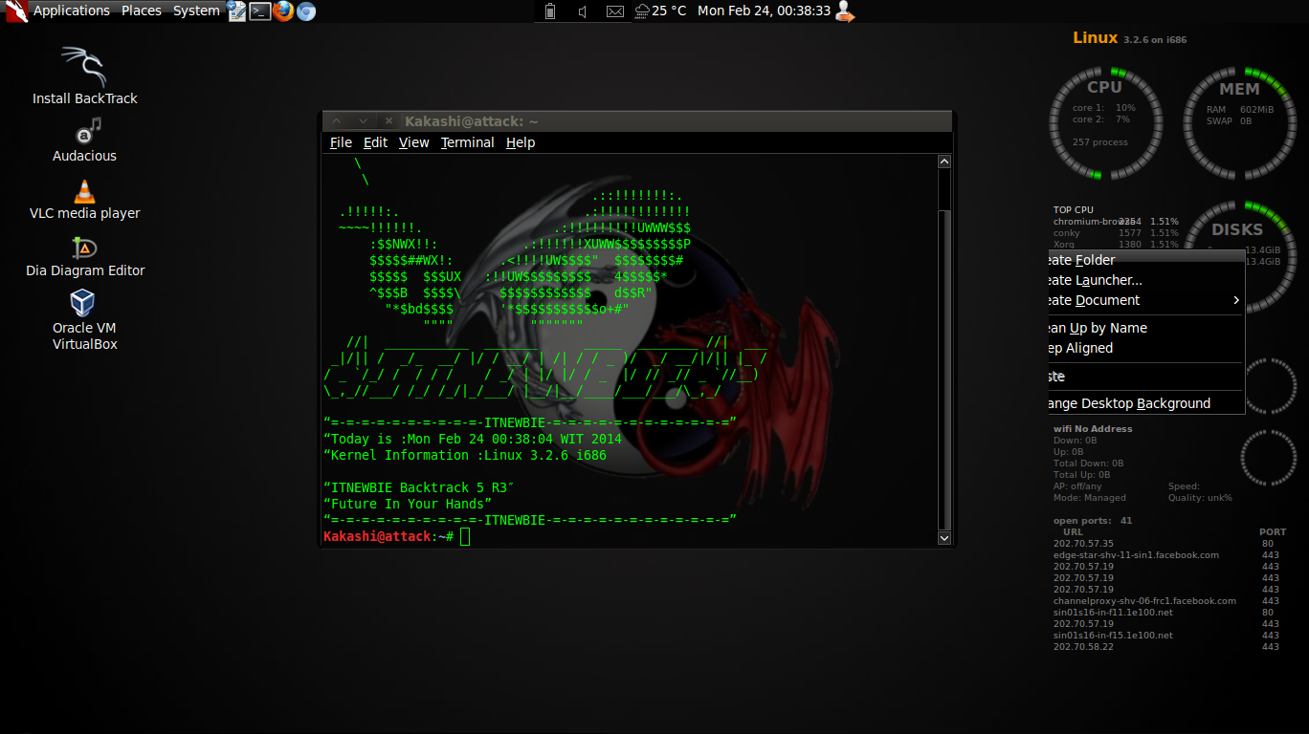Open the mail envelope indicator

[615, 11]
